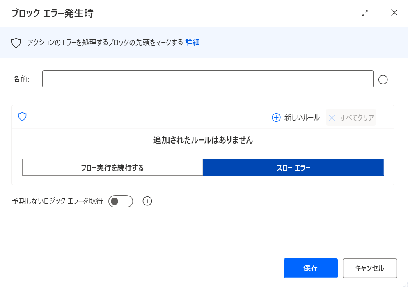Choose フロー実行を続行する option
Image resolution: width=408 pixels, height=287 pixels.
pyautogui.click(x=112, y=167)
